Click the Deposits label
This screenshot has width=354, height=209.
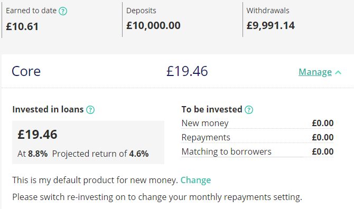[x=141, y=11]
